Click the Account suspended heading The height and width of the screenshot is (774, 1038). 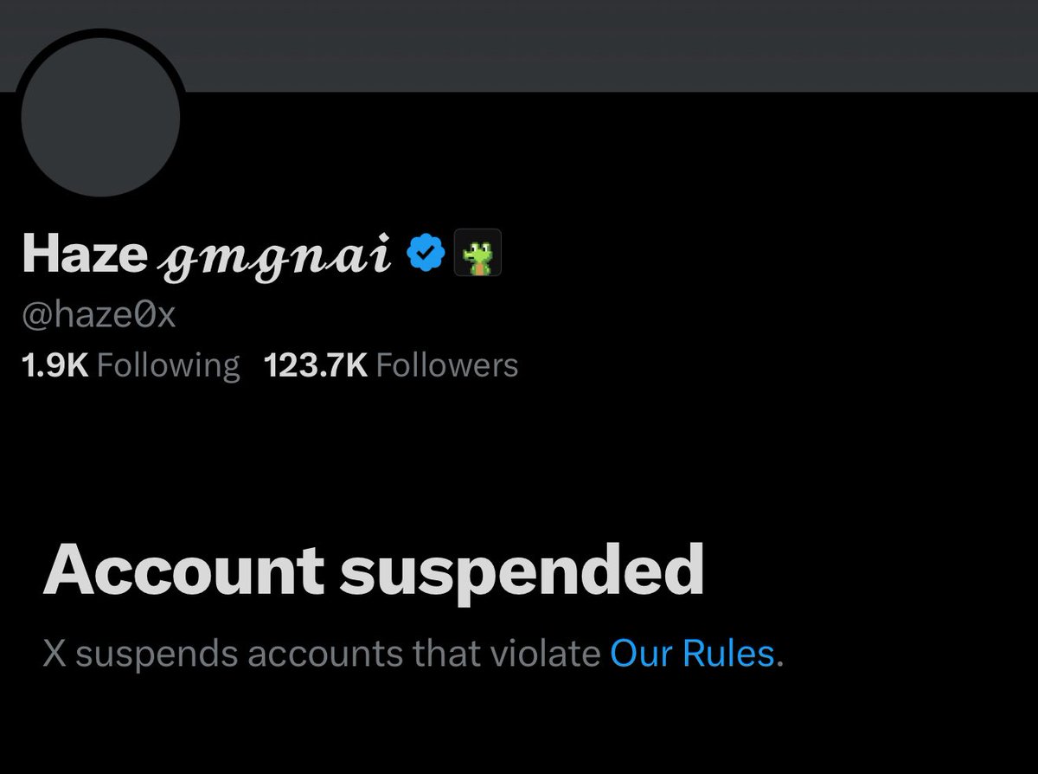pos(374,570)
